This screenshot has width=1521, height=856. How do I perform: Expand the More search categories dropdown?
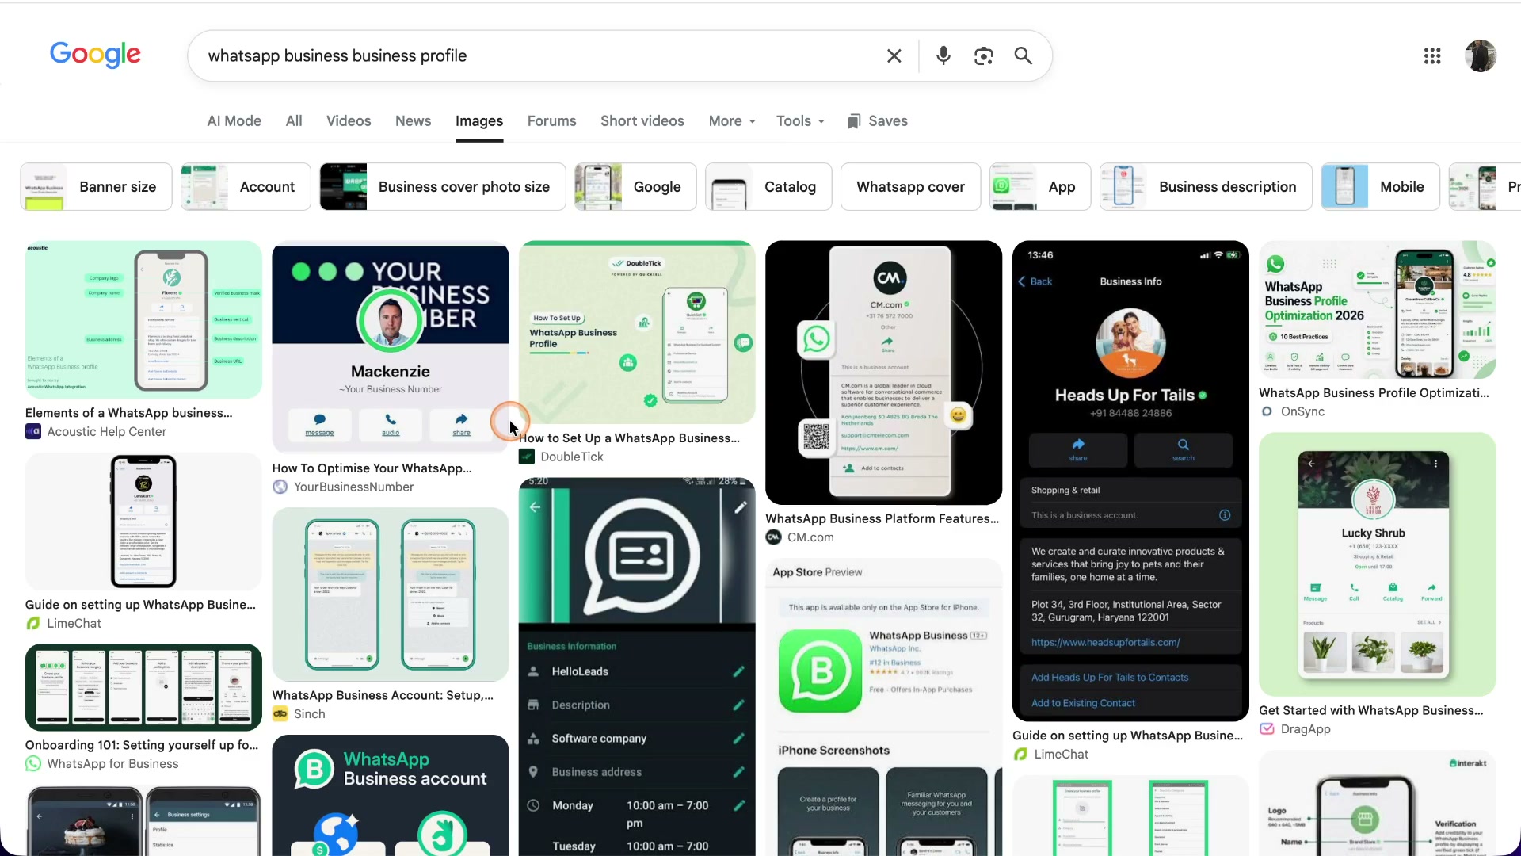click(732, 121)
